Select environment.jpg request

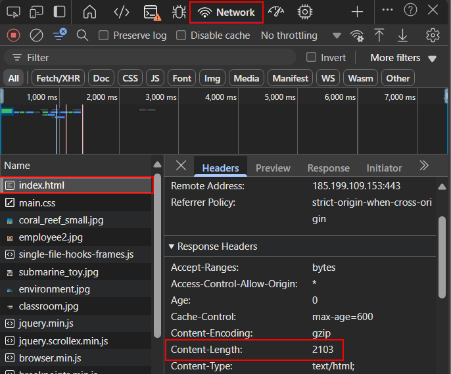[x=76, y=289]
